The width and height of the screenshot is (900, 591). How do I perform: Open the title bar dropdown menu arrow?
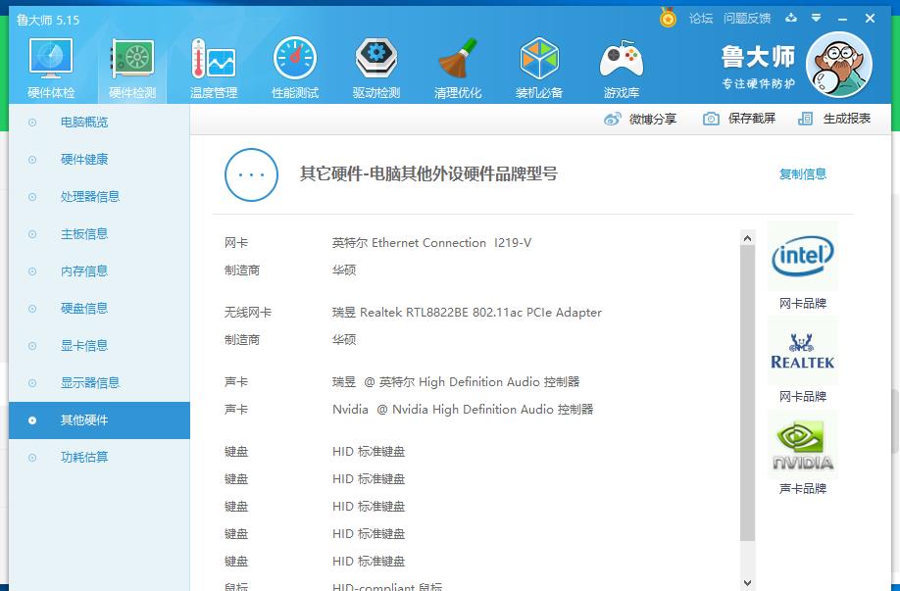(x=815, y=19)
